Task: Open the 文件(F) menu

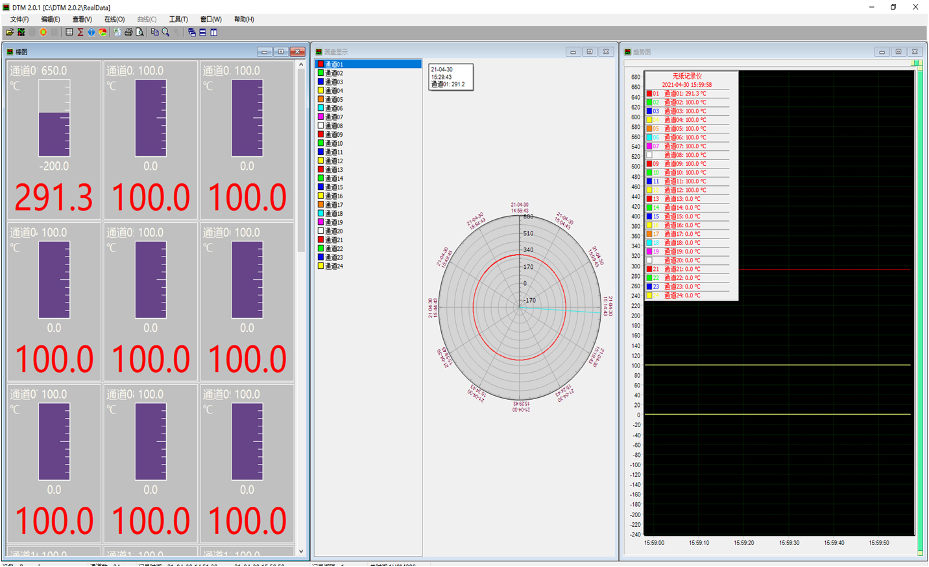Action: click(x=19, y=19)
